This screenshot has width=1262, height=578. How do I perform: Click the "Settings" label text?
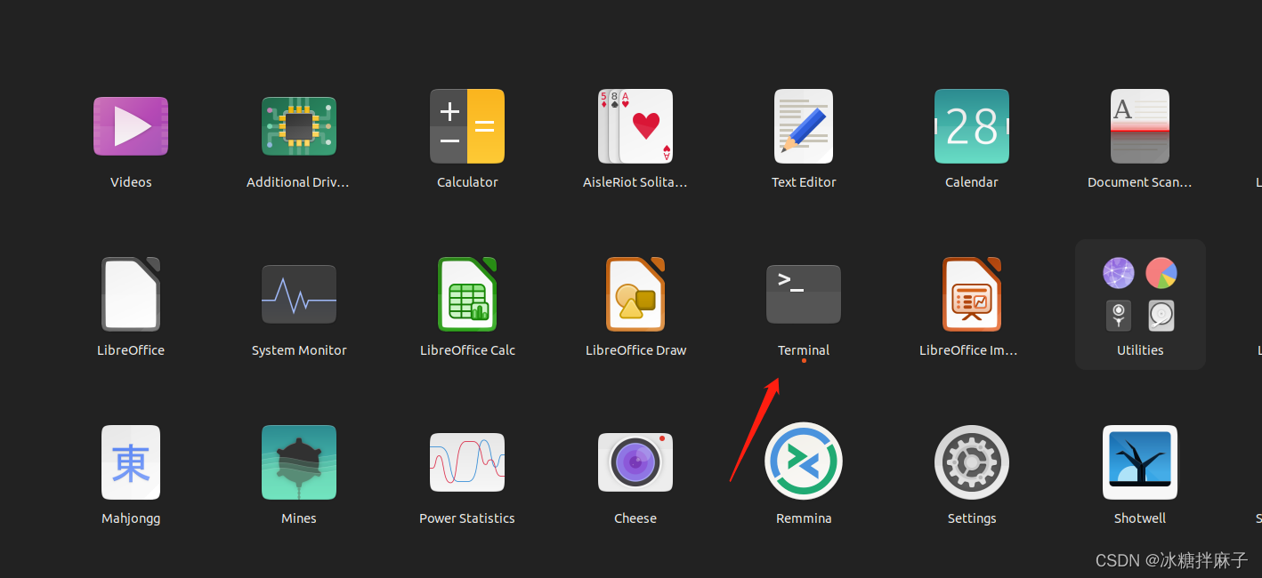tap(972, 518)
